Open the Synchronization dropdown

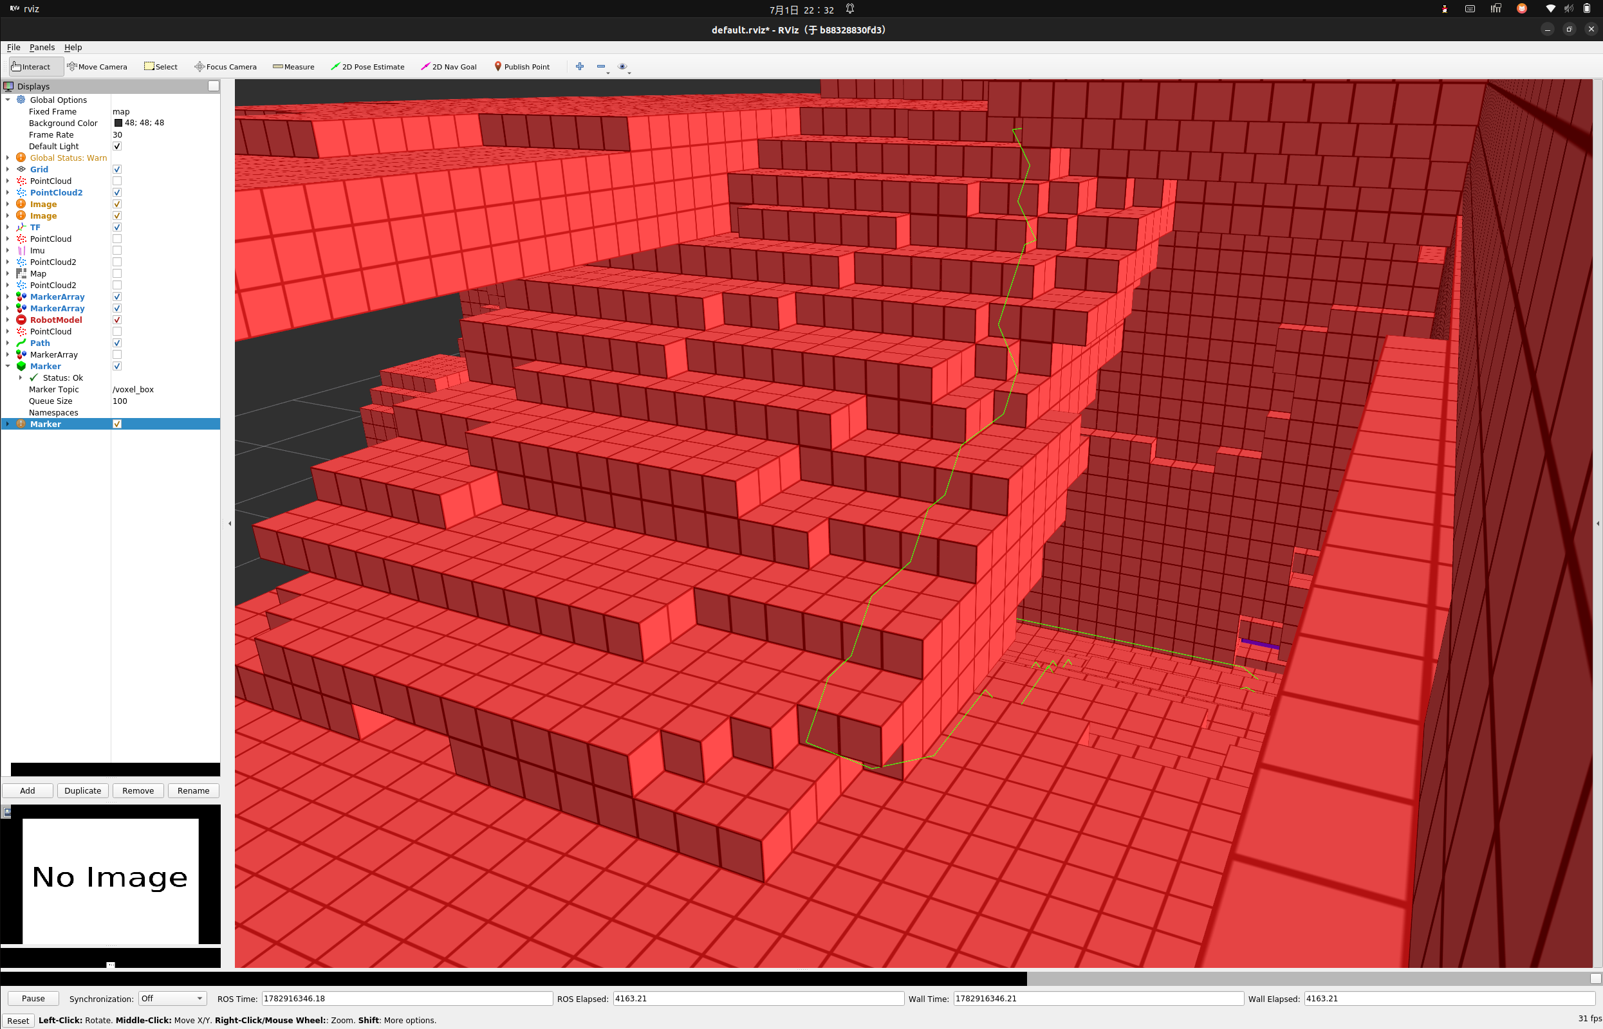tap(172, 998)
